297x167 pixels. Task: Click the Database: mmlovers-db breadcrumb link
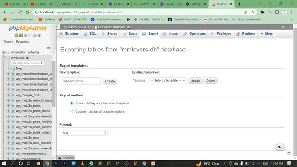point(114,27)
